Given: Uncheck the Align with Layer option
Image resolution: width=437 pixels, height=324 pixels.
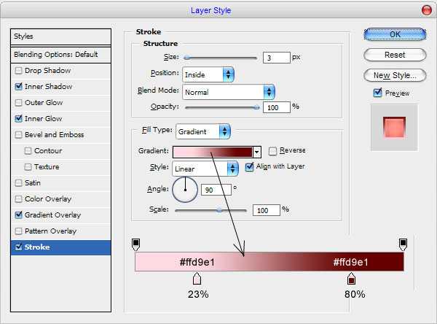Looking at the screenshot, I should [250, 166].
